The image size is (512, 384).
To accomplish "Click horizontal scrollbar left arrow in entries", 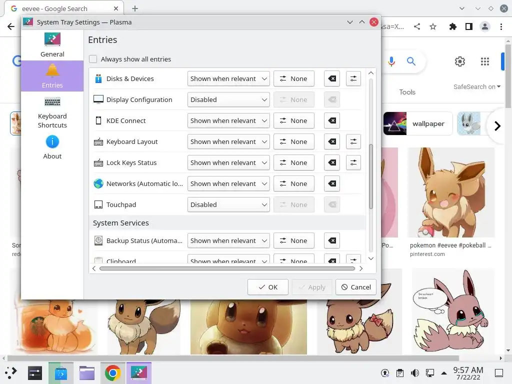I will click(94, 268).
